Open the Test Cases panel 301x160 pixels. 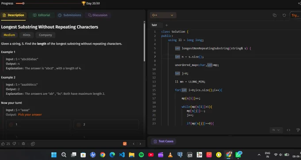pos(163,141)
